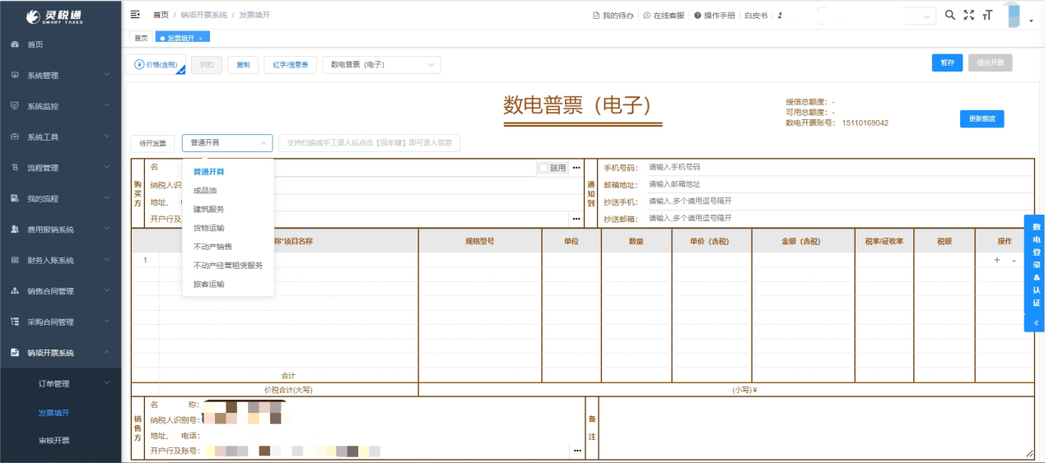Expand the 系统监控 sidebar chevron
The image size is (1045, 463).
pos(107,106)
